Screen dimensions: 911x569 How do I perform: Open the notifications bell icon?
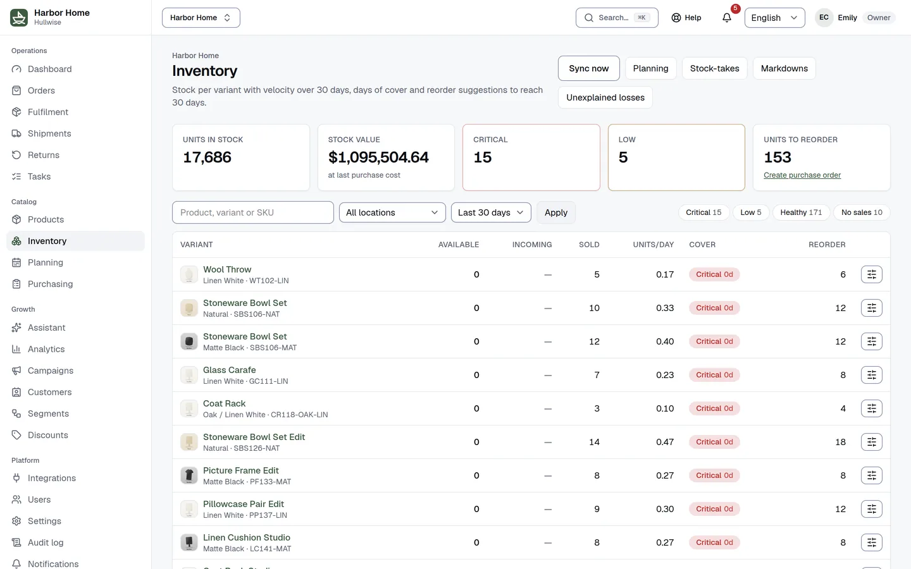(727, 18)
